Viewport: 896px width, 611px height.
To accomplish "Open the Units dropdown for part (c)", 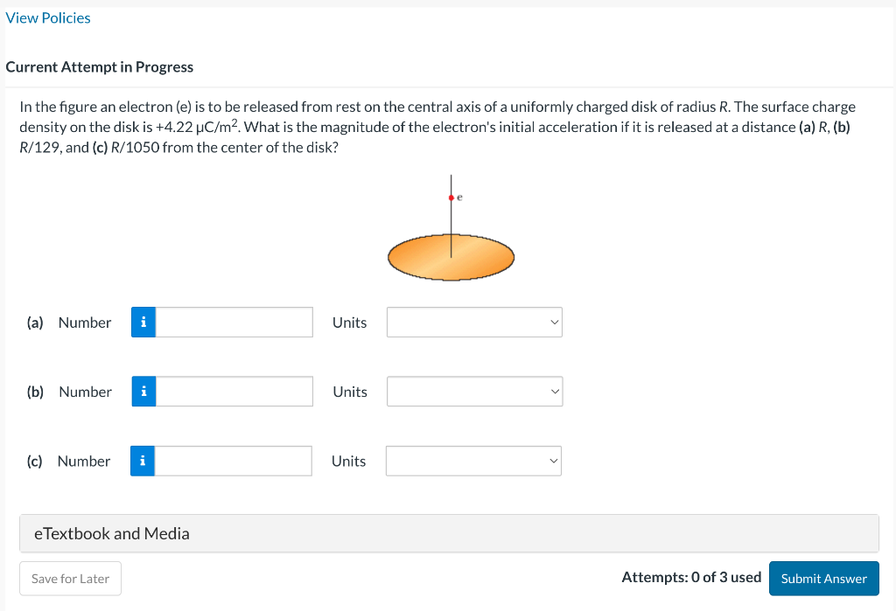I will click(473, 461).
